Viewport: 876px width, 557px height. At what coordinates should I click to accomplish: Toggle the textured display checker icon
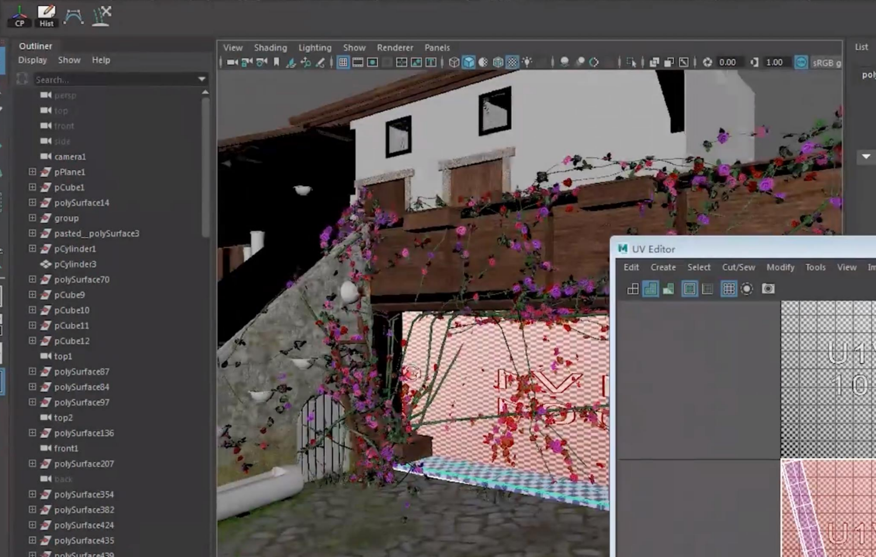[x=512, y=62]
